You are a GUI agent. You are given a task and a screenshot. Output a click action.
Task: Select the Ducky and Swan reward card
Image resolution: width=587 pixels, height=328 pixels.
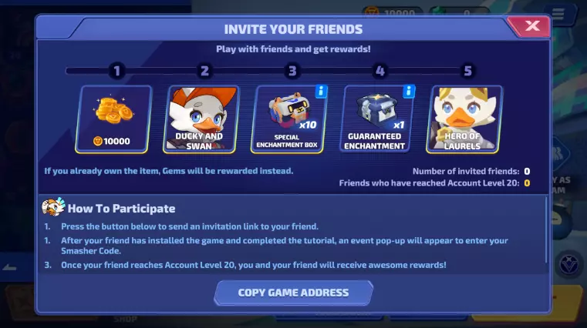[x=201, y=119]
